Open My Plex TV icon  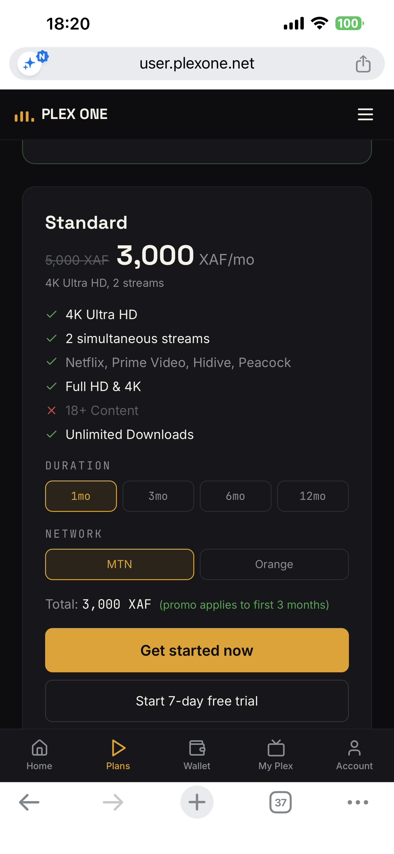tap(276, 748)
